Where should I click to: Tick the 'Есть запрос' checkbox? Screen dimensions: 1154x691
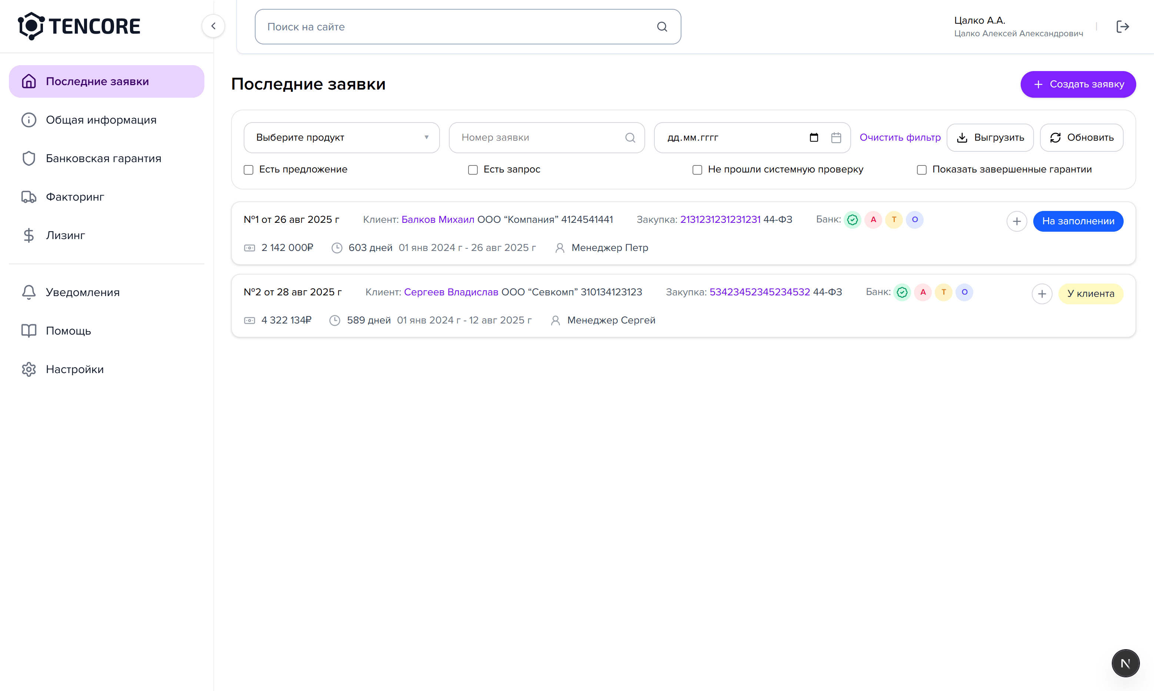473,170
